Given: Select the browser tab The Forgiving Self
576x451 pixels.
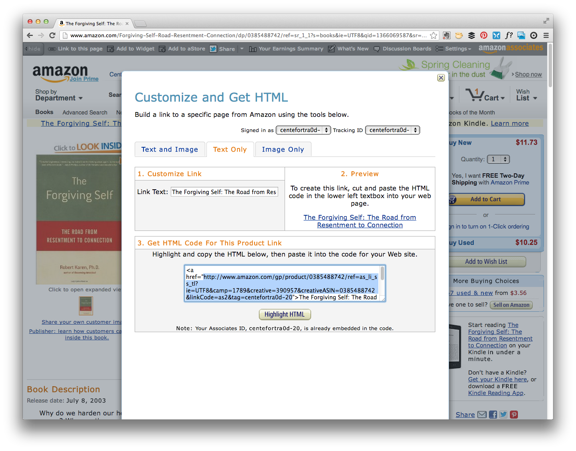Looking at the screenshot, I should pyautogui.click(x=93, y=23).
